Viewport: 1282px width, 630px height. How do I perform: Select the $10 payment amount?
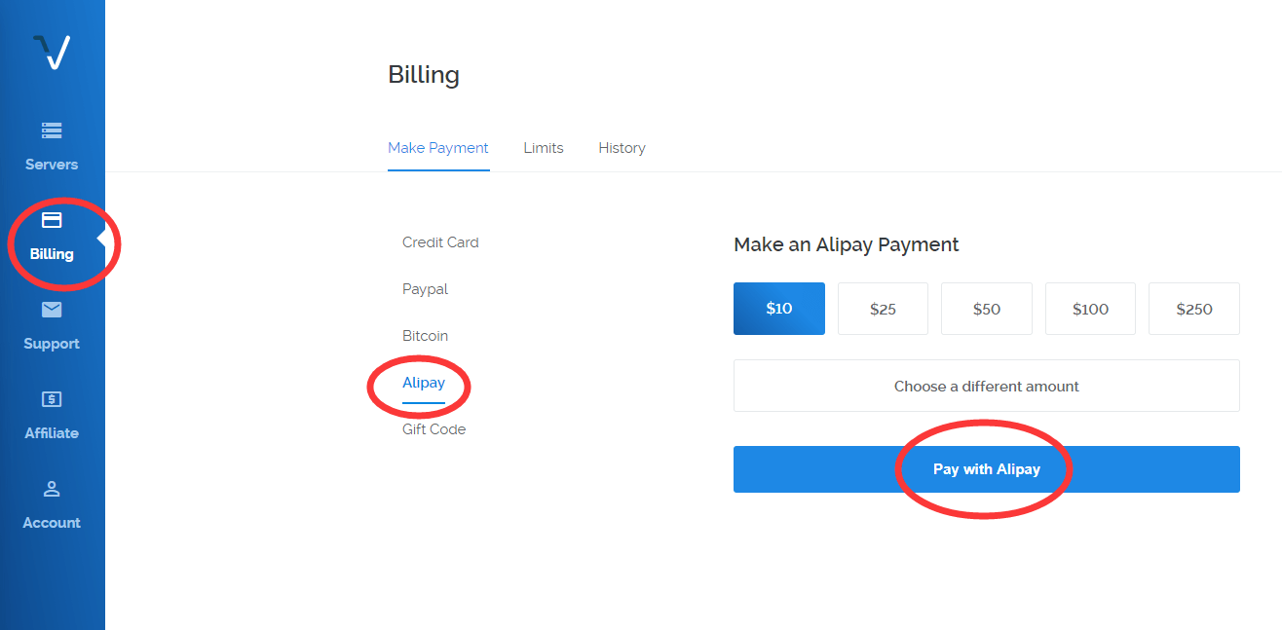(x=779, y=309)
